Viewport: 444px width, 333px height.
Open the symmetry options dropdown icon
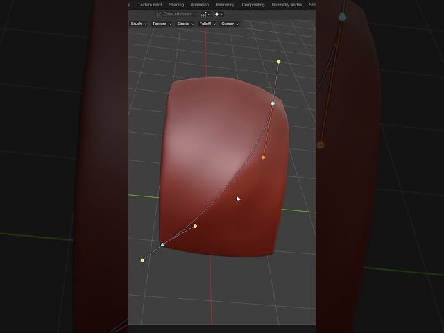pos(206,14)
